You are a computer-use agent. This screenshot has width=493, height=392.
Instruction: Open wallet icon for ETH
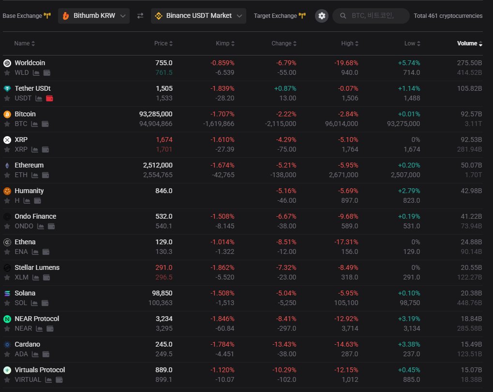[x=45, y=175]
